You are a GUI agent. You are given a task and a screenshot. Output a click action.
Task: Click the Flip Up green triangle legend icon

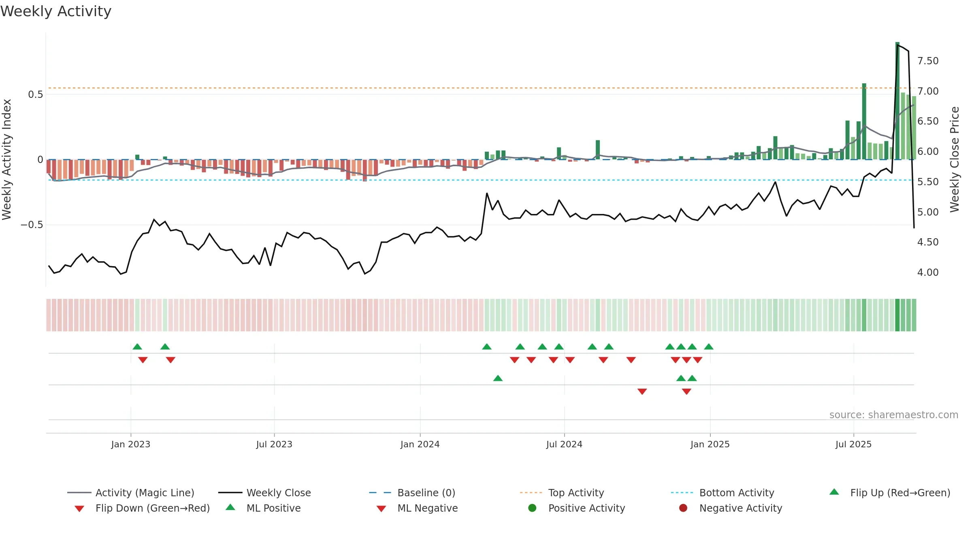coord(834,492)
